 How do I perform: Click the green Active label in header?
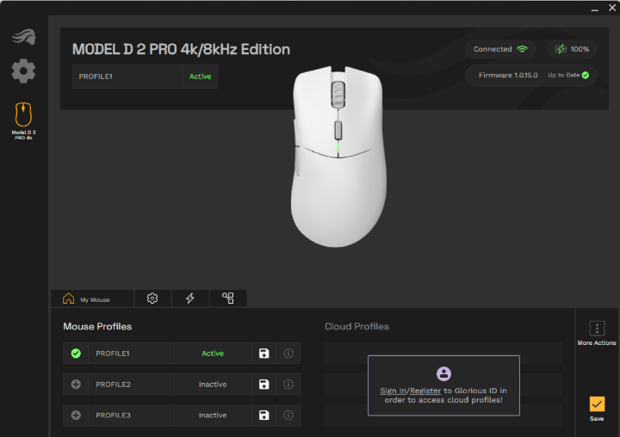point(200,77)
